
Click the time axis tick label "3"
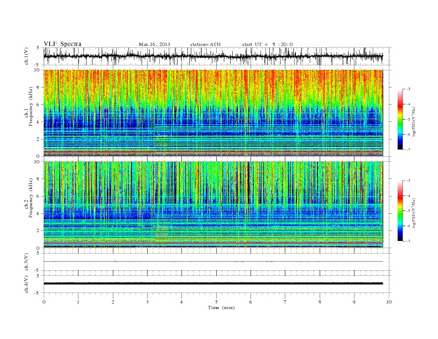[147, 302]
